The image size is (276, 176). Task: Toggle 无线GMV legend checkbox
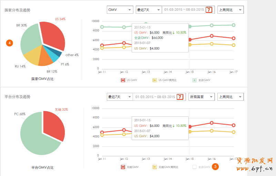(123, 167)
